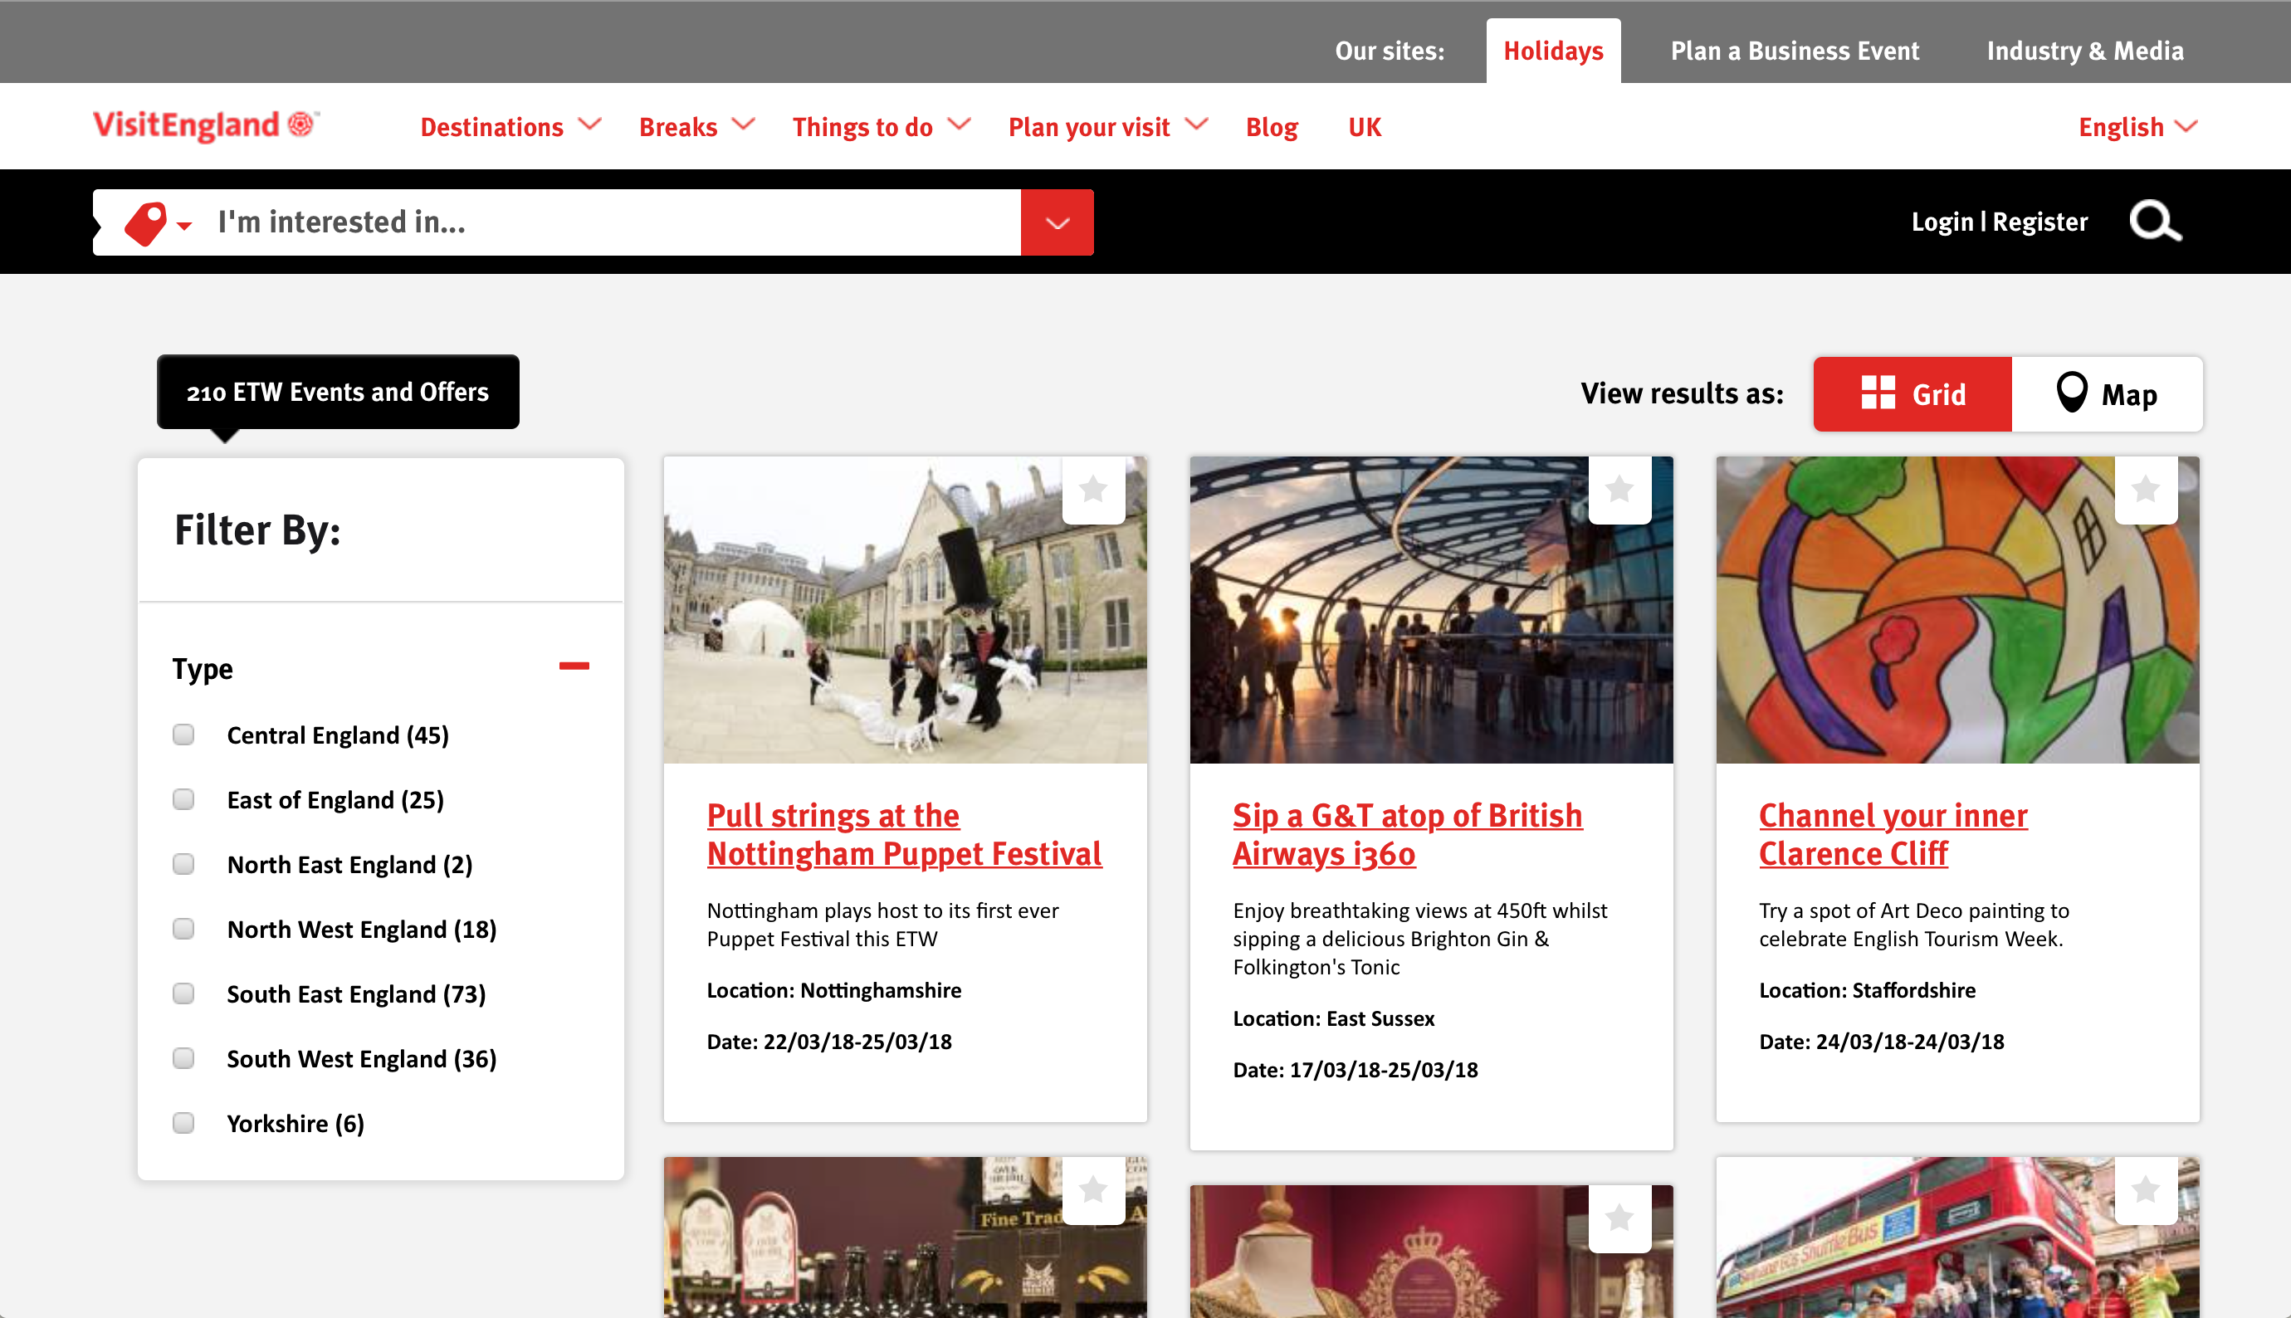Star the red shuttle bus event card

(2145, 1189)
